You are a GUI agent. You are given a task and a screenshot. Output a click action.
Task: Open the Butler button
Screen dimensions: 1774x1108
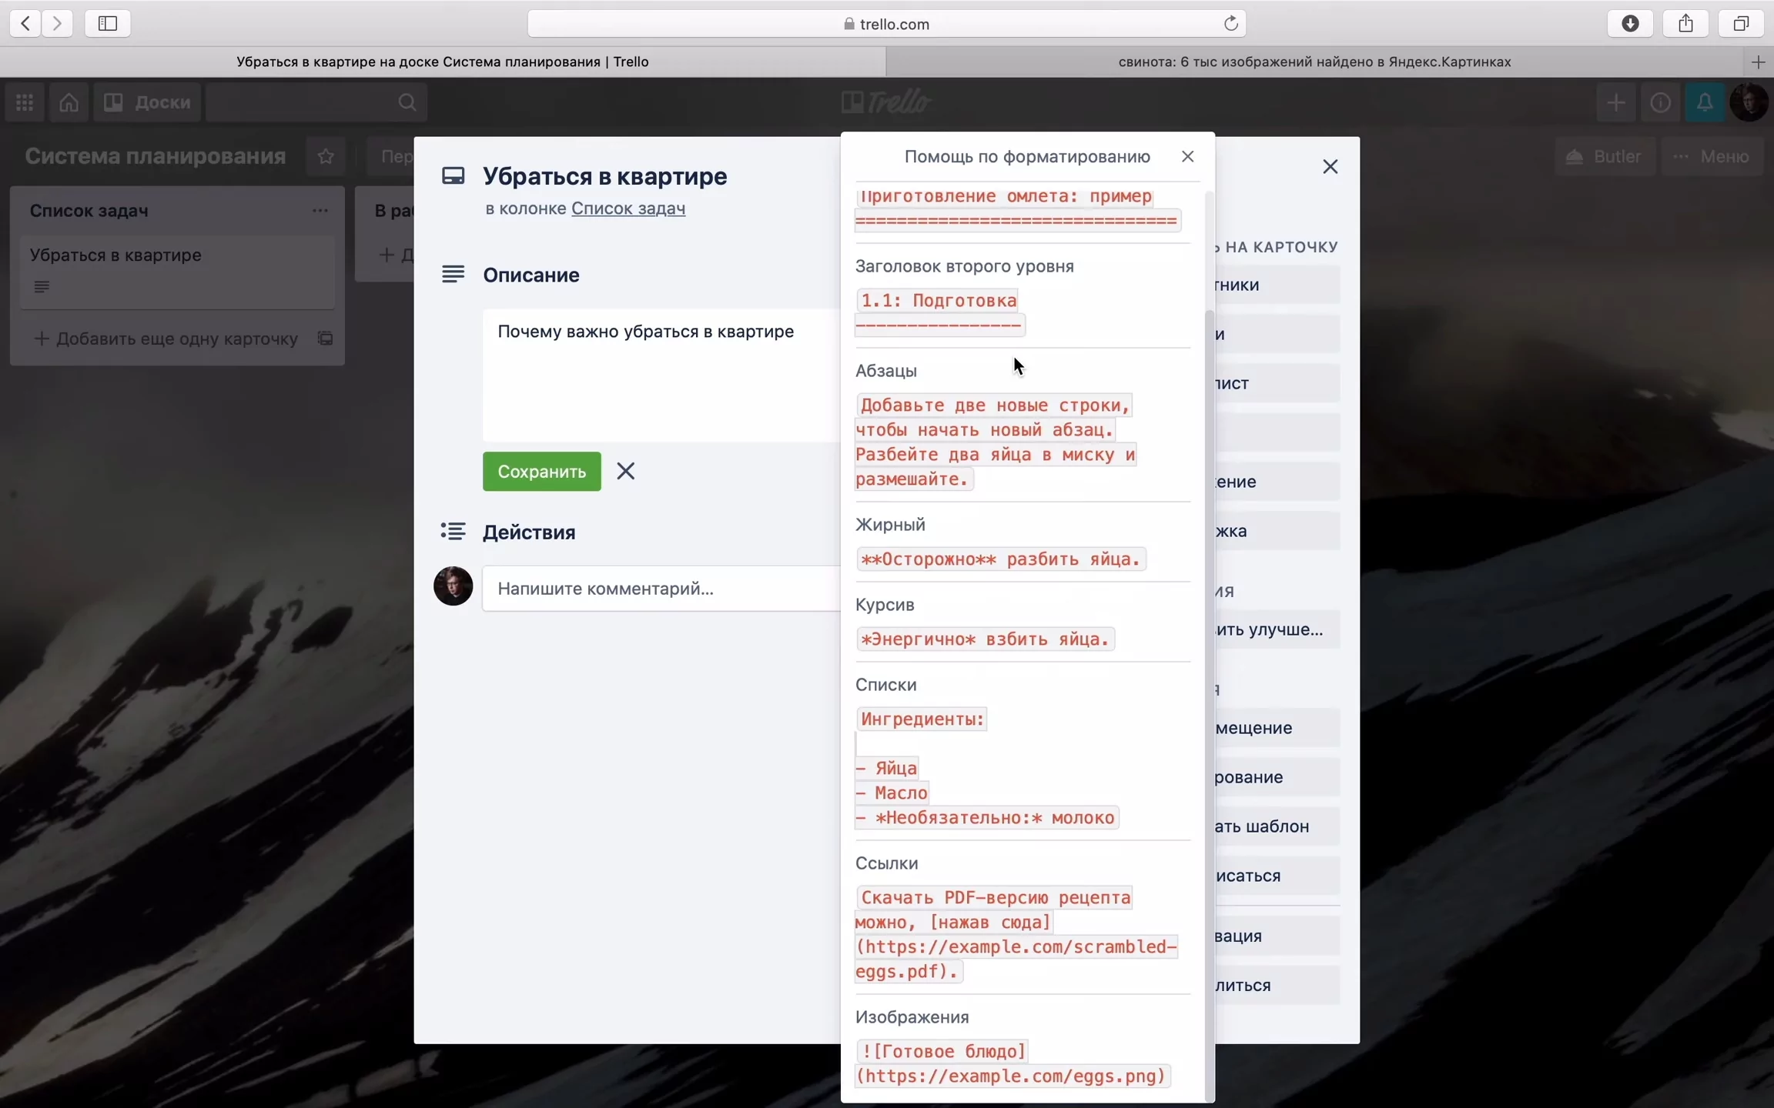[1604, 156]
